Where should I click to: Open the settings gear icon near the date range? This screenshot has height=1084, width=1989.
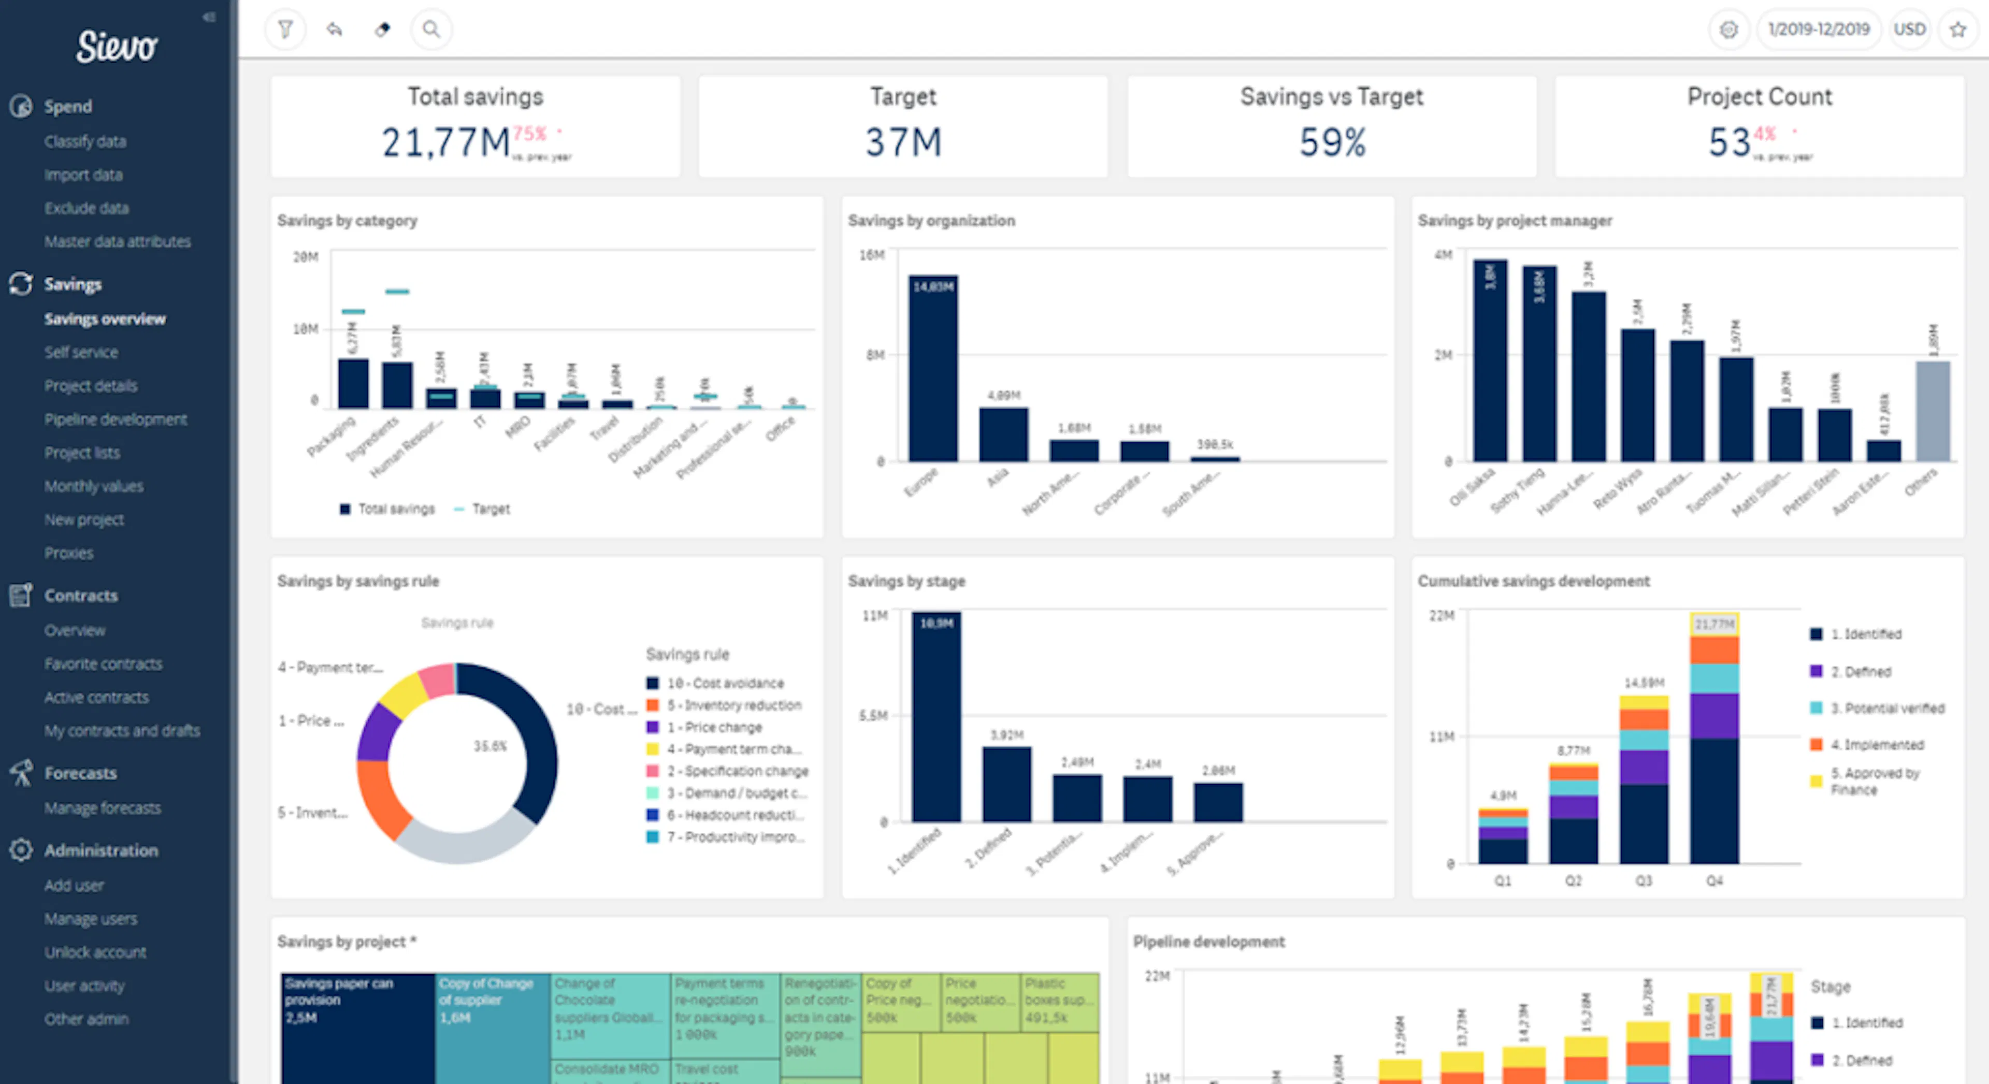[x=1729, y=28]
